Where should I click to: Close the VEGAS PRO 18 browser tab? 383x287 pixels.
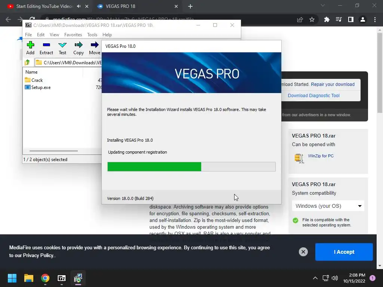point(176,6)
